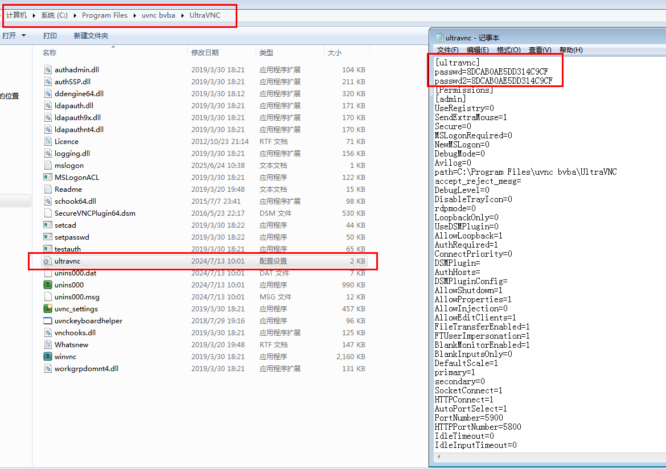This screenshot has width=666, height=469.
Task: Expand the arrow after 计算机 in address bar
Action: coord(34,15)
